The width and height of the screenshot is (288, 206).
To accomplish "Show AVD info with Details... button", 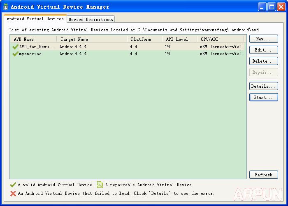I will 263,86.
